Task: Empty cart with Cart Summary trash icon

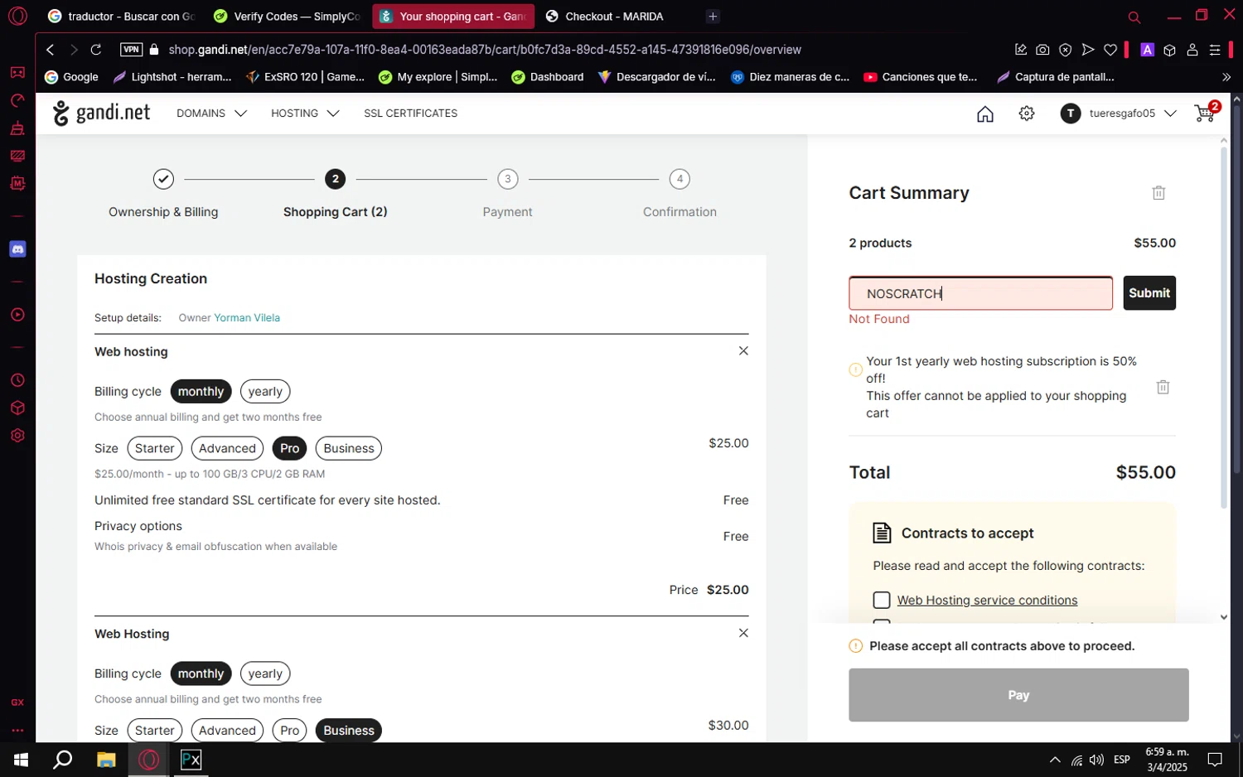Action: click(x=1158, y=193)
